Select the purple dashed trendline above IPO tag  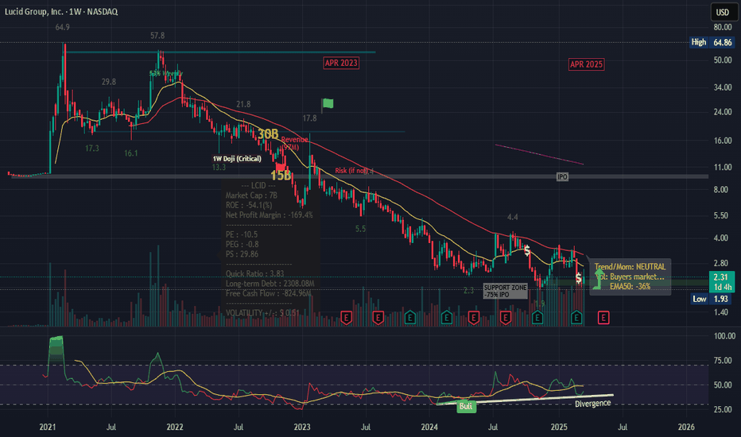(539, 154)
